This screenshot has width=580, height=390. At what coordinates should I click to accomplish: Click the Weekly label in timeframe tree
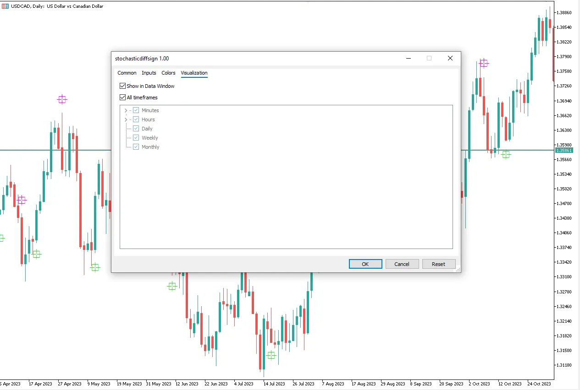point(149,138)
